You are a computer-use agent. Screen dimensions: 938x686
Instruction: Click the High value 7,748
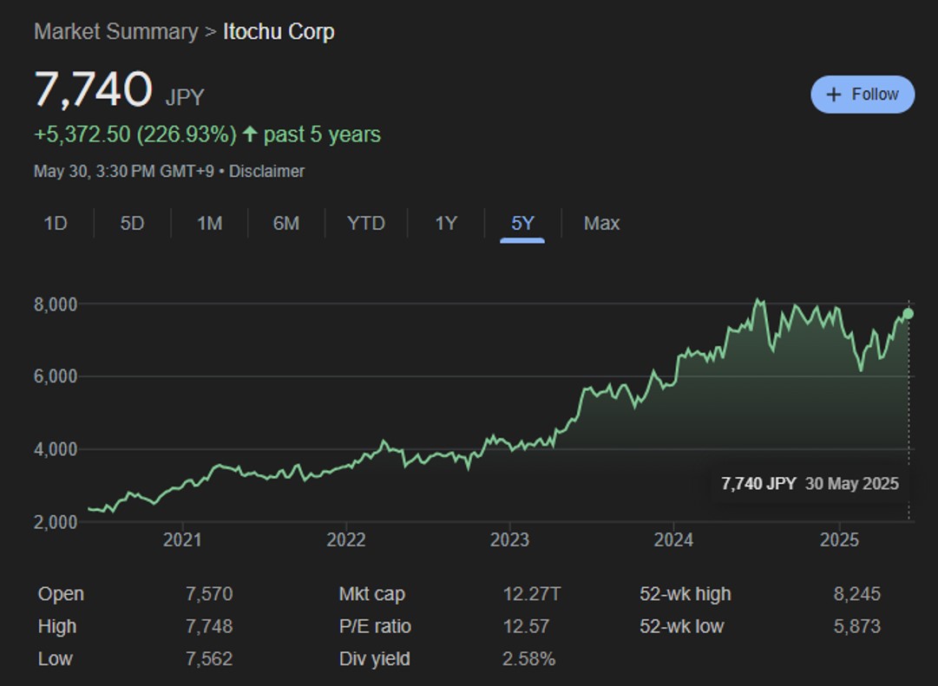209,626
